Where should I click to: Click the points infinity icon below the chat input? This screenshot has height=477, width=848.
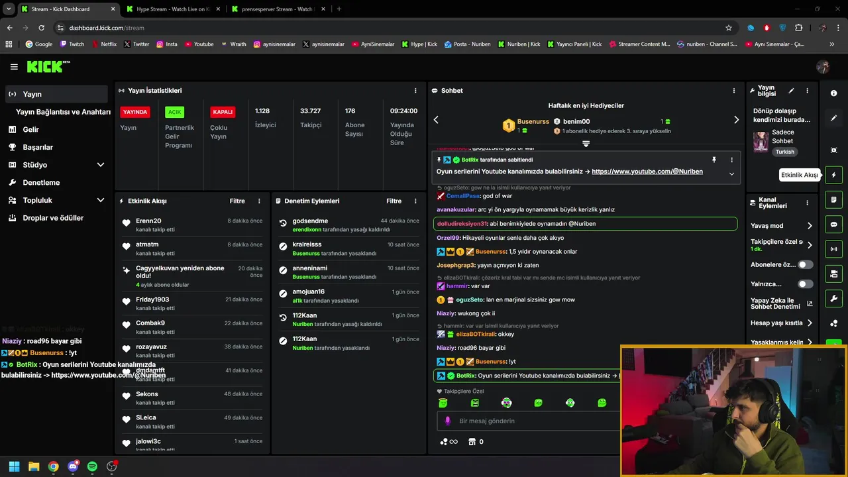tap(449, 442)
